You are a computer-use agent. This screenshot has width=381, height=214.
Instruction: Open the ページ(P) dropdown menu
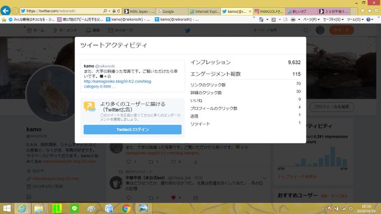coord(311,20)
